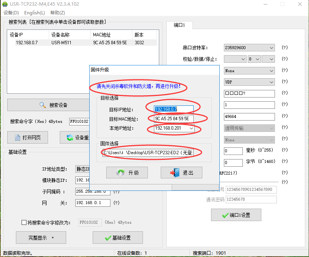Click the green refresh icon on 设备重启 button
This screenshot has height=257, width=309.
click(70, 138)
